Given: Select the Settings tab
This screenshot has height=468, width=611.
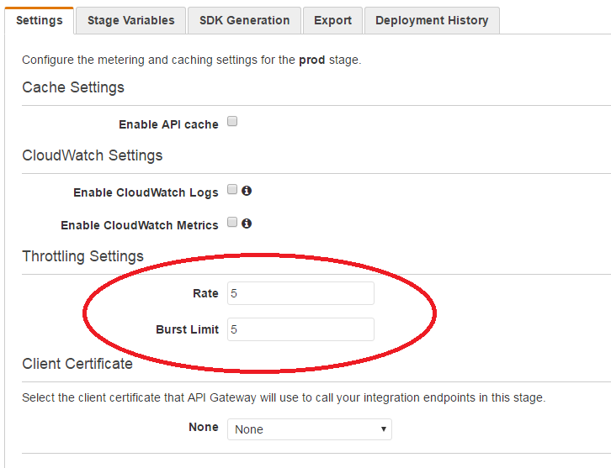Looking at the screenshot, I should tap(40, 20).
